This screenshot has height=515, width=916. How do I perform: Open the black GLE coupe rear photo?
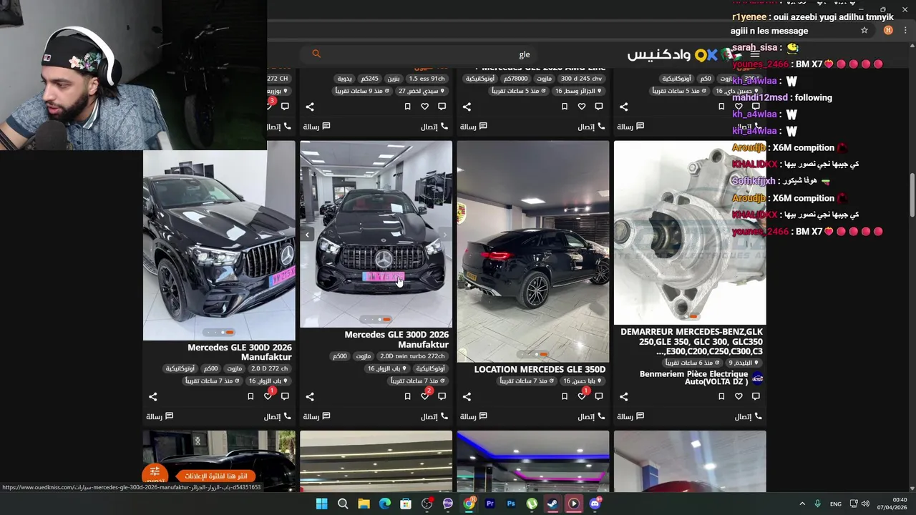click(533, 251)
